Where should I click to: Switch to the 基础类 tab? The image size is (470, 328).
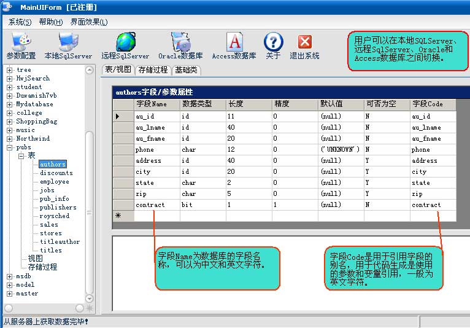[x=186, y=70]
